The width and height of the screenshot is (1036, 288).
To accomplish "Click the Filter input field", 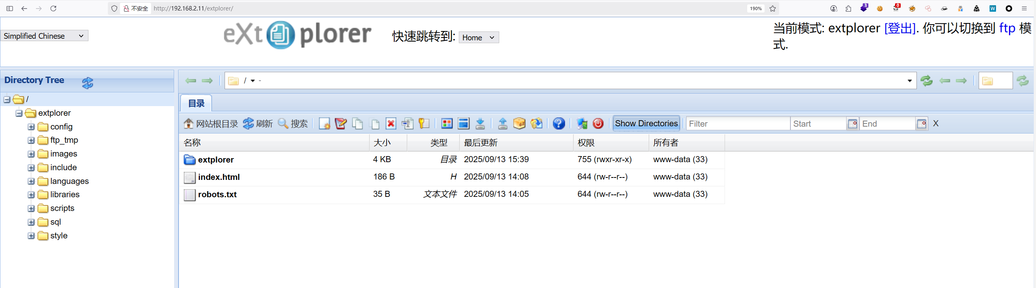I will point(738,124).
